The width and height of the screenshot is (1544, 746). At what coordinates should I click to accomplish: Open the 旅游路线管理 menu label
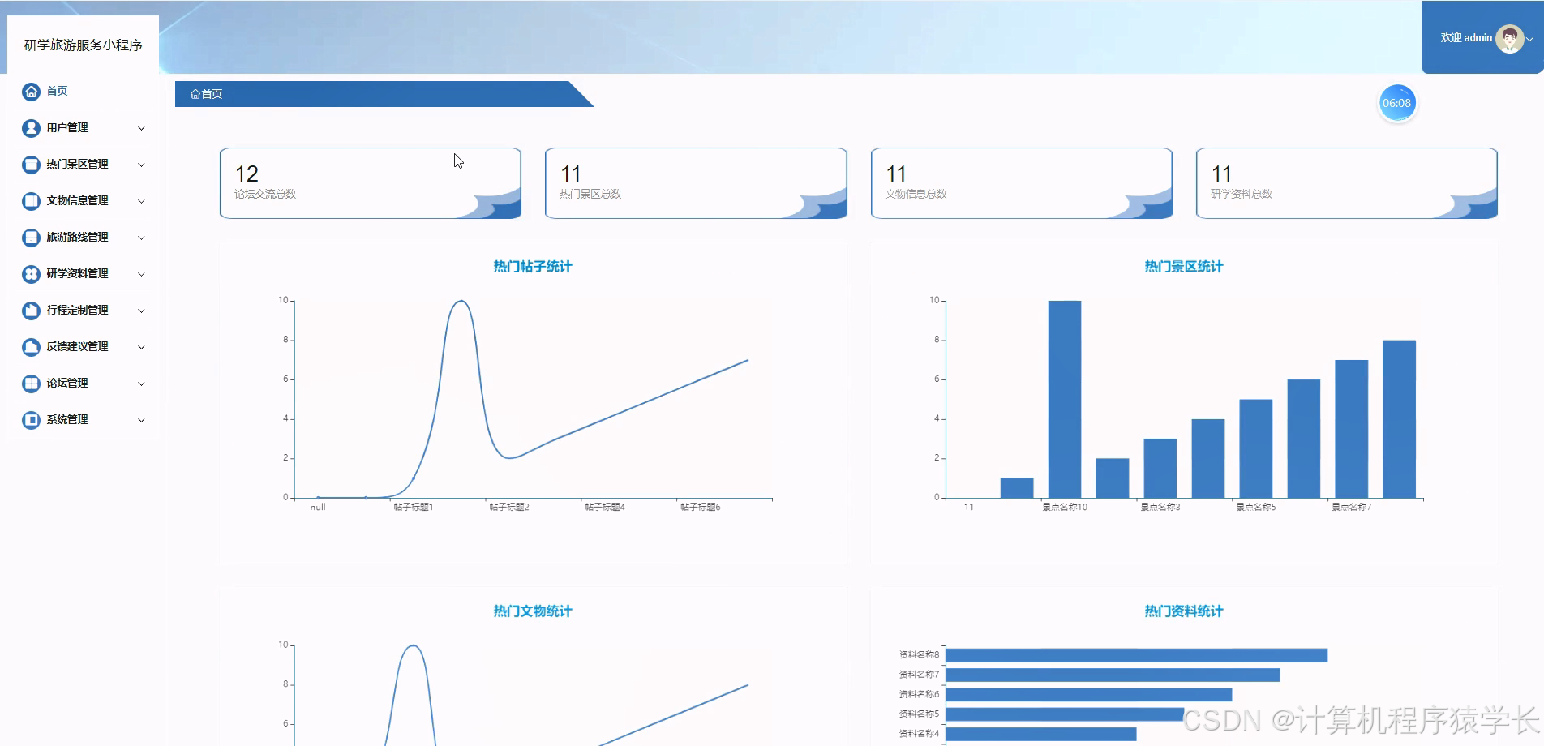pyautogui.click(x=77, y=238)
